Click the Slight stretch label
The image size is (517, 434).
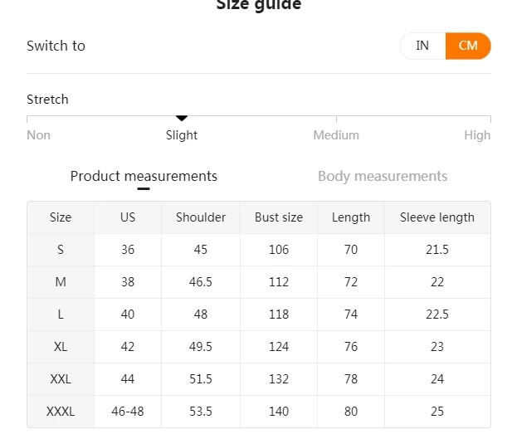pyautogui.click(x=182, y=135)
